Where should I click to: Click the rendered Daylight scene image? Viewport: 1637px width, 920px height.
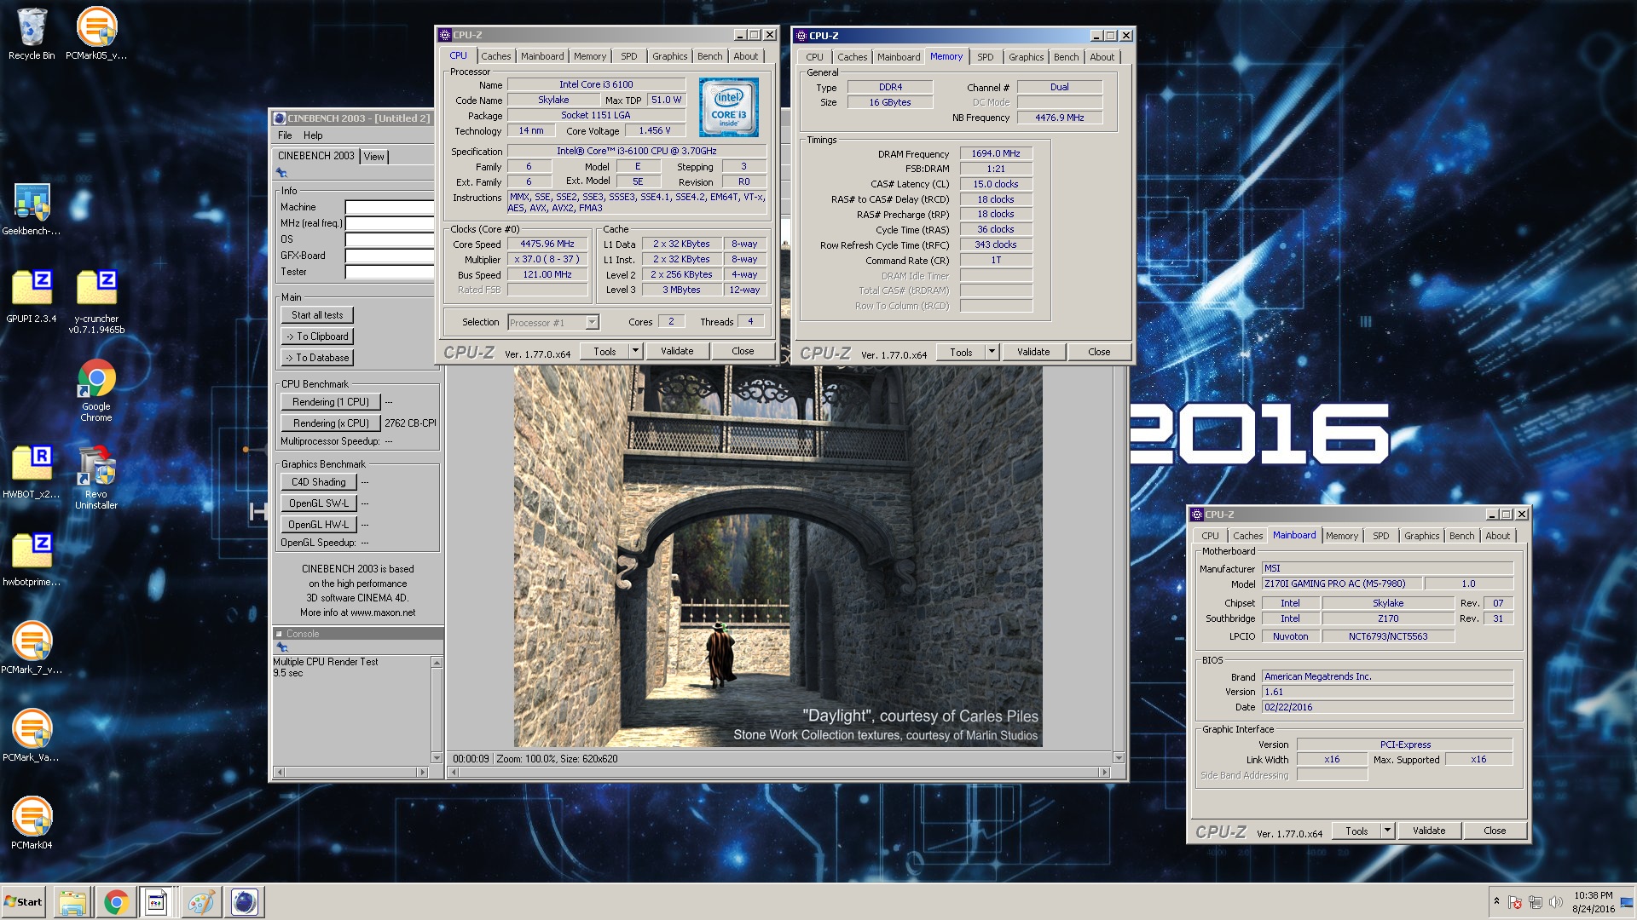778,556
